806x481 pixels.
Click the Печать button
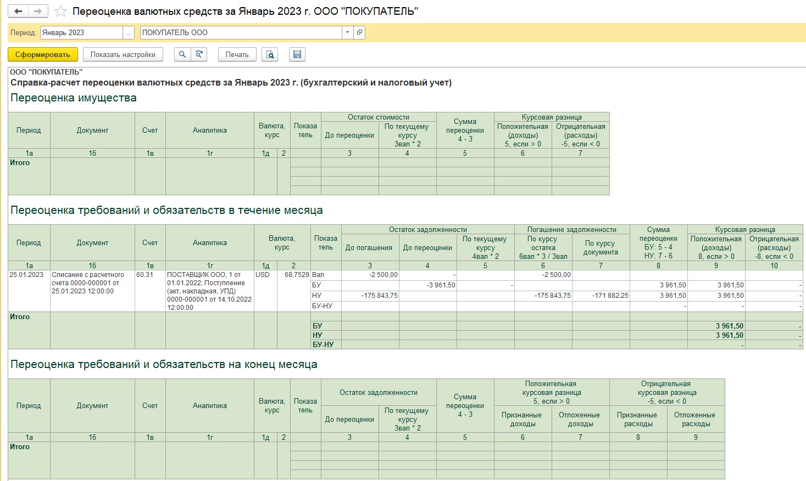[237, 54]
